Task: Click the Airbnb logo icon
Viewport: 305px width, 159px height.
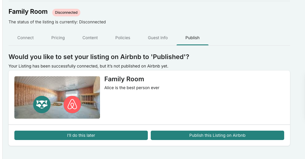Action: (x=72, y=104)
